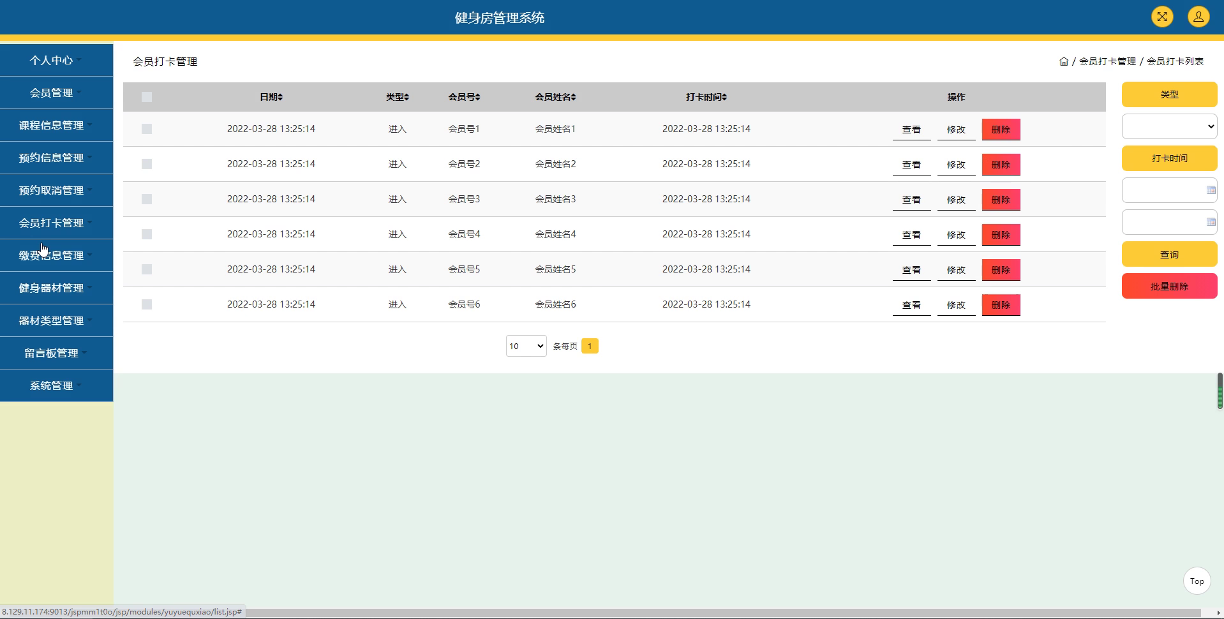Image resolution: width=1224 pixels, height=619 pixels.
Task: Toggle the select-all checkbox in table header
Action: coord(147,97)
